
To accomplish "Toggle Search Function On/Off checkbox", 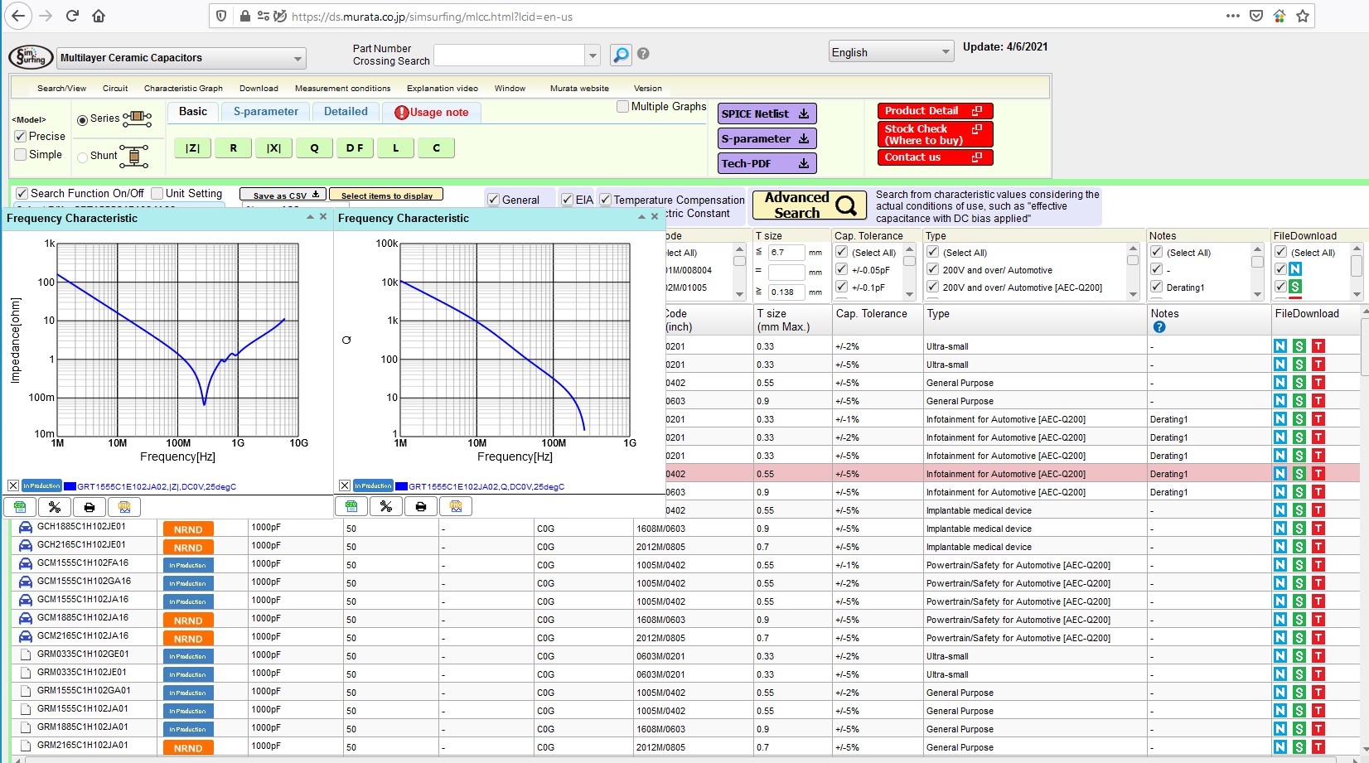I will (x=22, y=193).
